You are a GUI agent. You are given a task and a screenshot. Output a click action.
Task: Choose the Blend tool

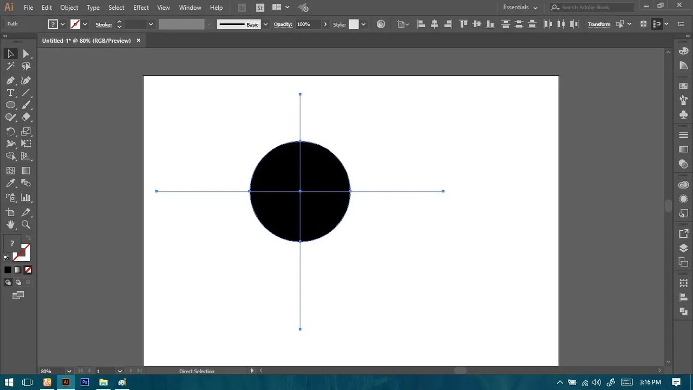tap(26, 183)
